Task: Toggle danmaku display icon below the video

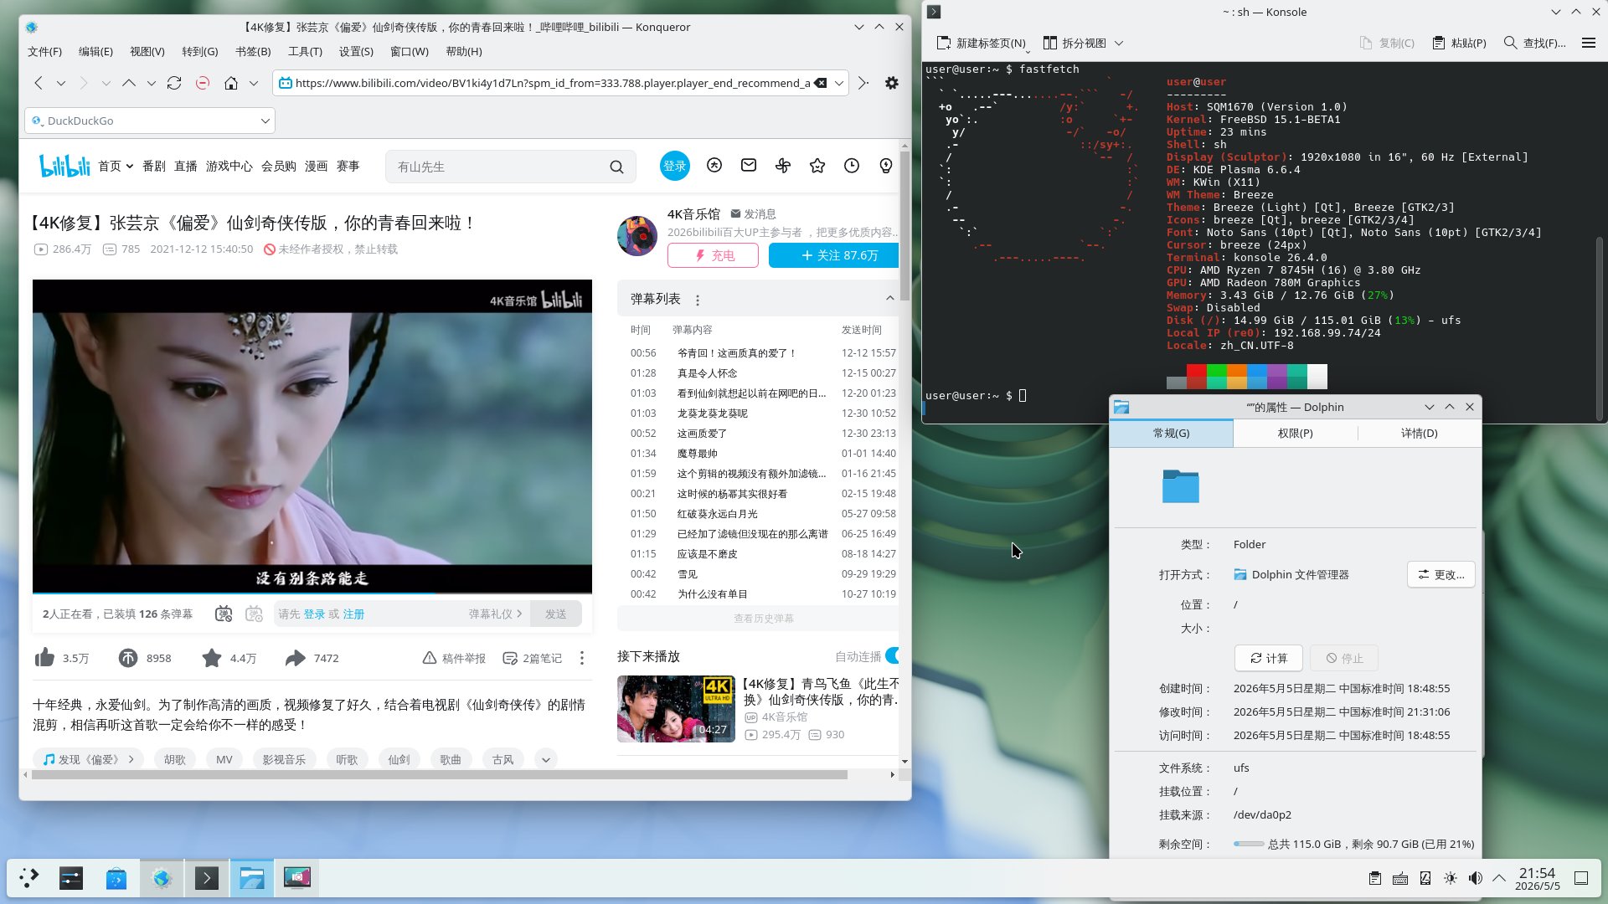Action: coord(224,614)
